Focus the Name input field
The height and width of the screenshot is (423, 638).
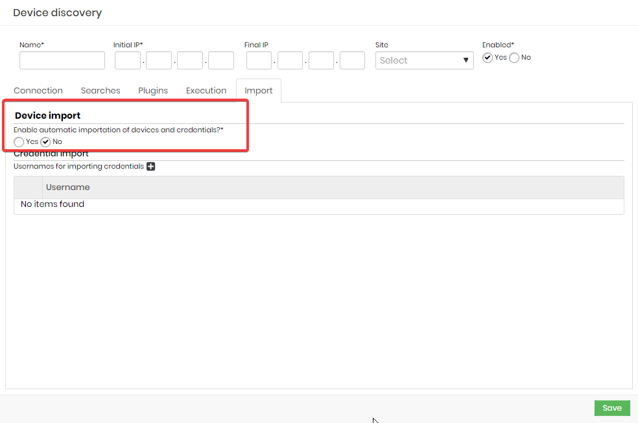[62, 60]
